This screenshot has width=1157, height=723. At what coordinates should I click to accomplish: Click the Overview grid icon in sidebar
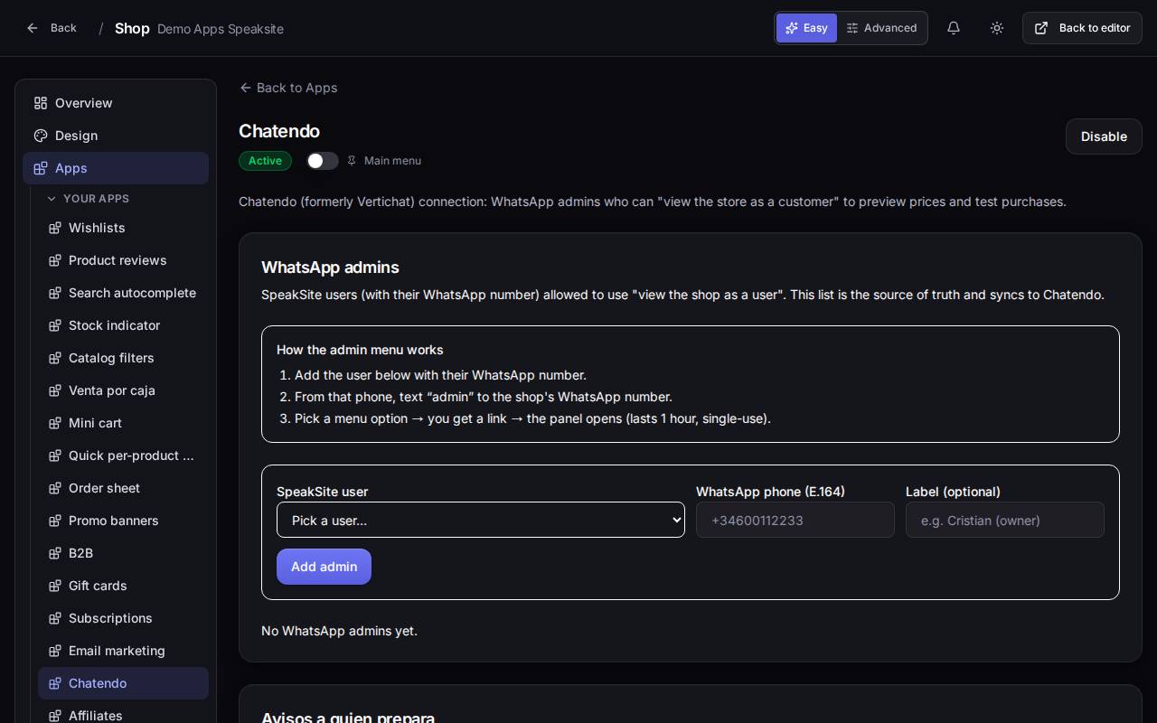pos(41,103)
